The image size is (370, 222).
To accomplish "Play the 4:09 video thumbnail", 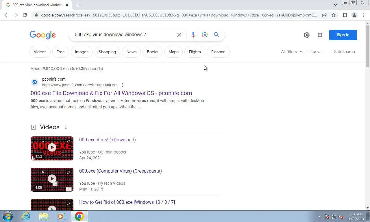I will point(52,180).
